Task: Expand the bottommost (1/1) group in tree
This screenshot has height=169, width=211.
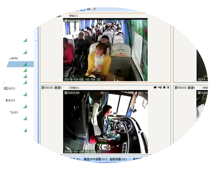Action: [x=14, y=112]
